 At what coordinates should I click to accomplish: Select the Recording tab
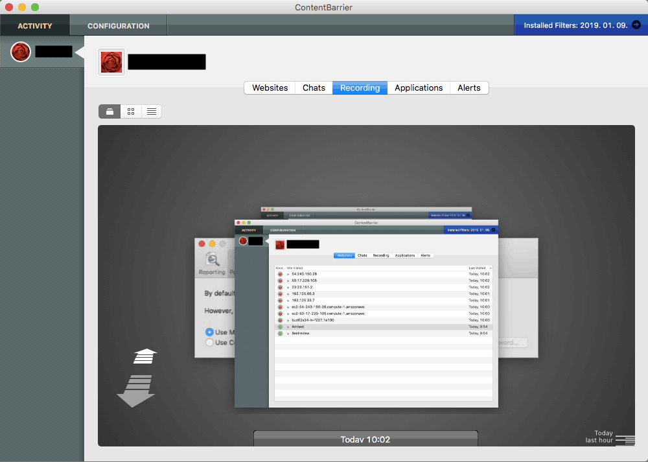click(x=359, y=87)
